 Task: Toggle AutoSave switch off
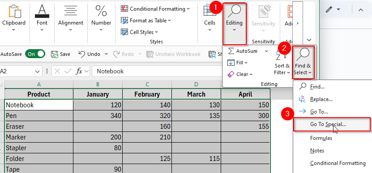click(x=35, y=54)
